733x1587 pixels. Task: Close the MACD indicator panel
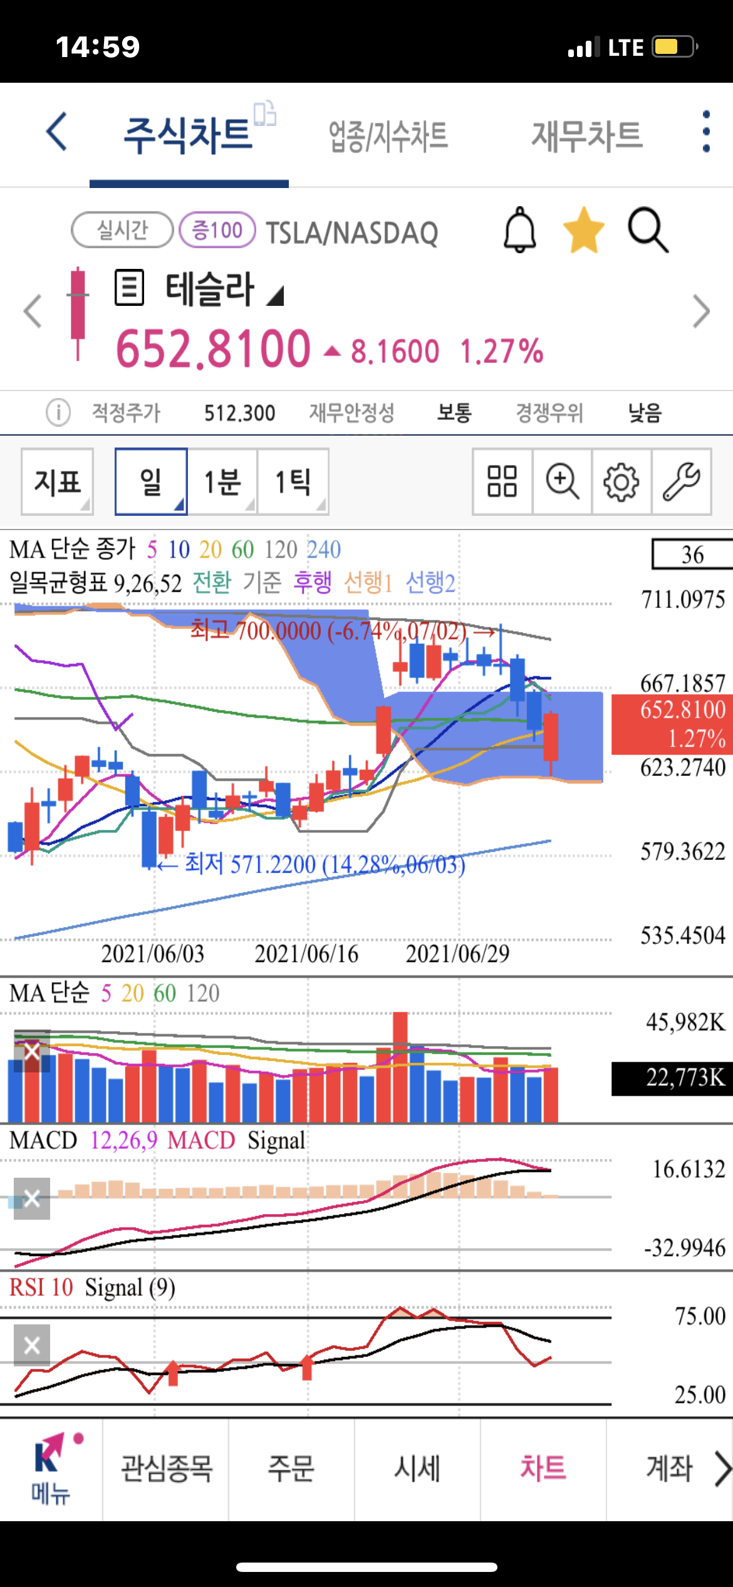(x=32, y=1198)
